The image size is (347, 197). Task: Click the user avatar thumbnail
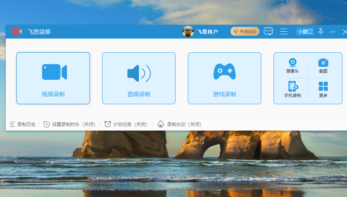click(x=188, y=32)
